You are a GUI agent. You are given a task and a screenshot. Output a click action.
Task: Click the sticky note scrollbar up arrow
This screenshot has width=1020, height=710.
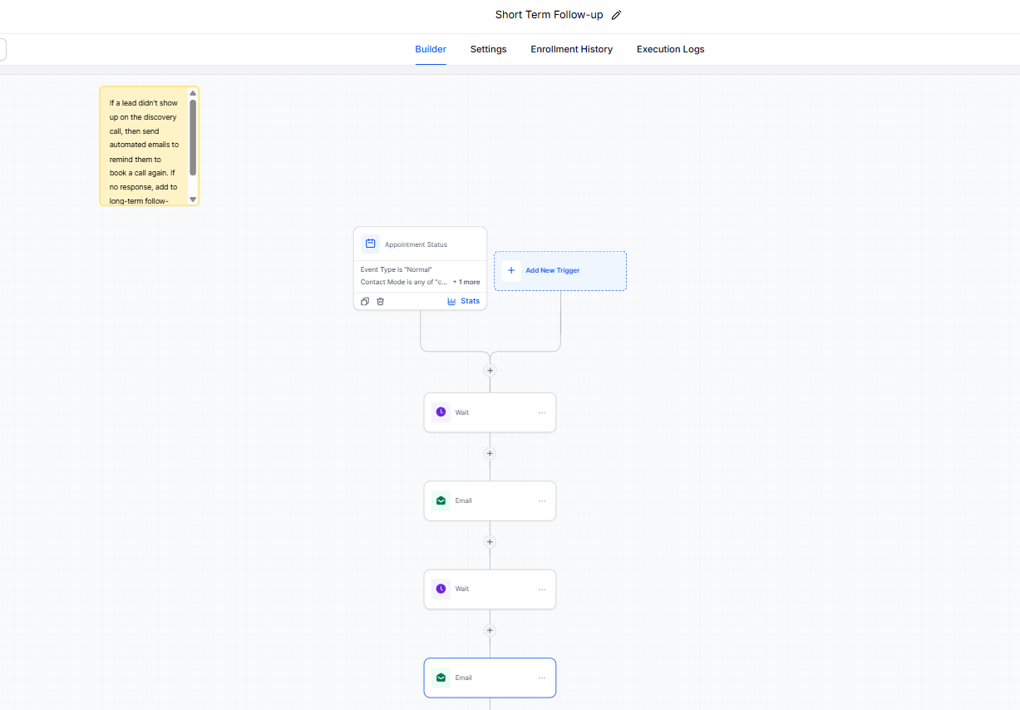tap(193, 93)
